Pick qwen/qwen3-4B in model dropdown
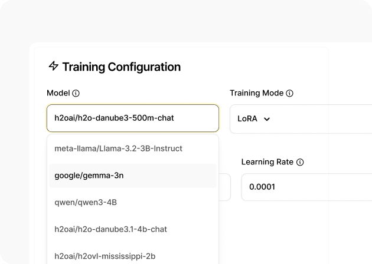The height and width of the screenshot is (264, 372). click(x=86, y=202)
